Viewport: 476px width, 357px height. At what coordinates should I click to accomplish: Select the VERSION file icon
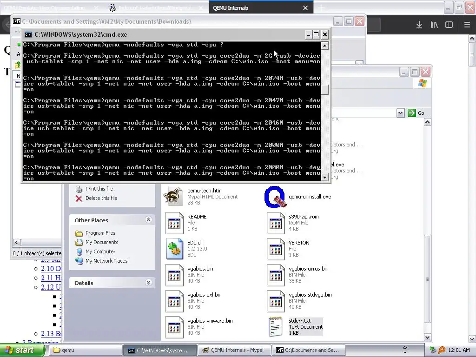276,249
